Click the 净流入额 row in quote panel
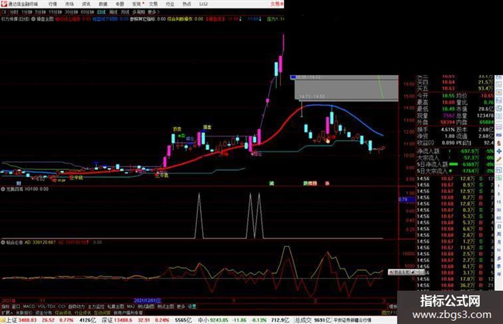 click(x=456, y=151)
